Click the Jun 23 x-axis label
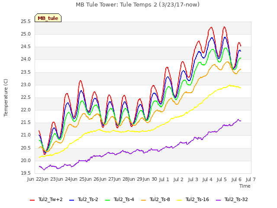The width and height of the screenshot is (277, 208). click(x=49, y=179)
